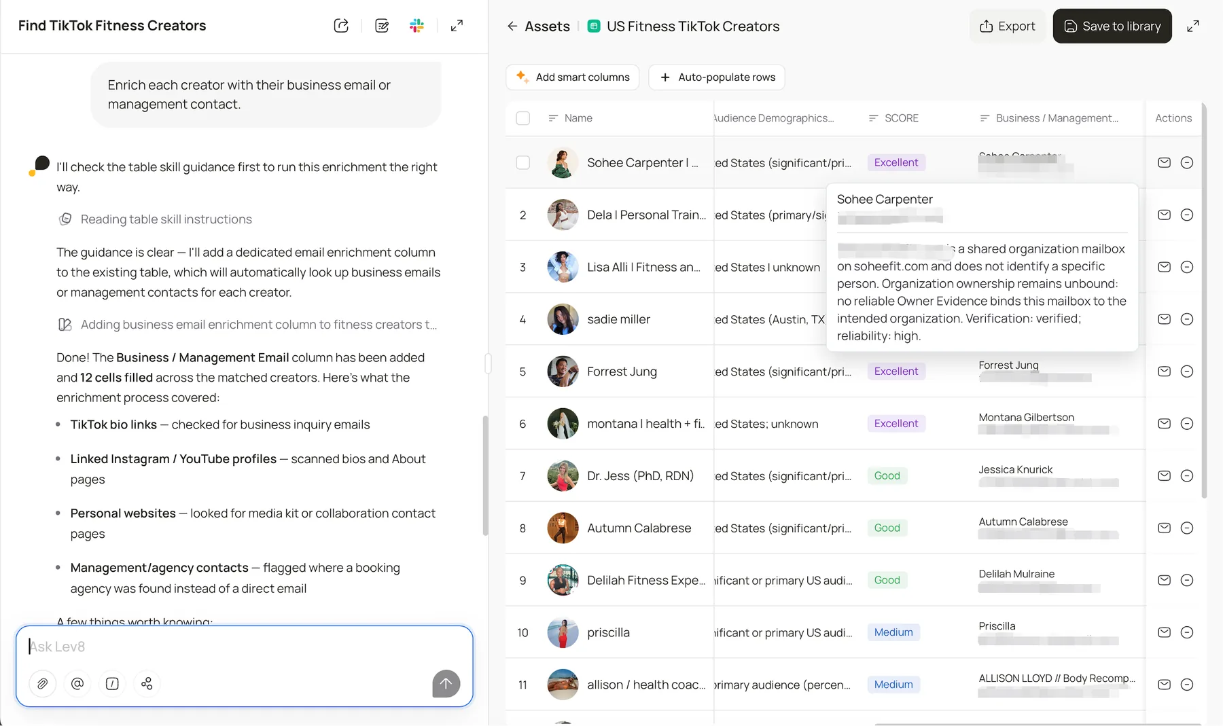Screen dimensions: 1223x726
Task: Click the @ mention icon
Action: pyautogui.click(x=77, y=683)
